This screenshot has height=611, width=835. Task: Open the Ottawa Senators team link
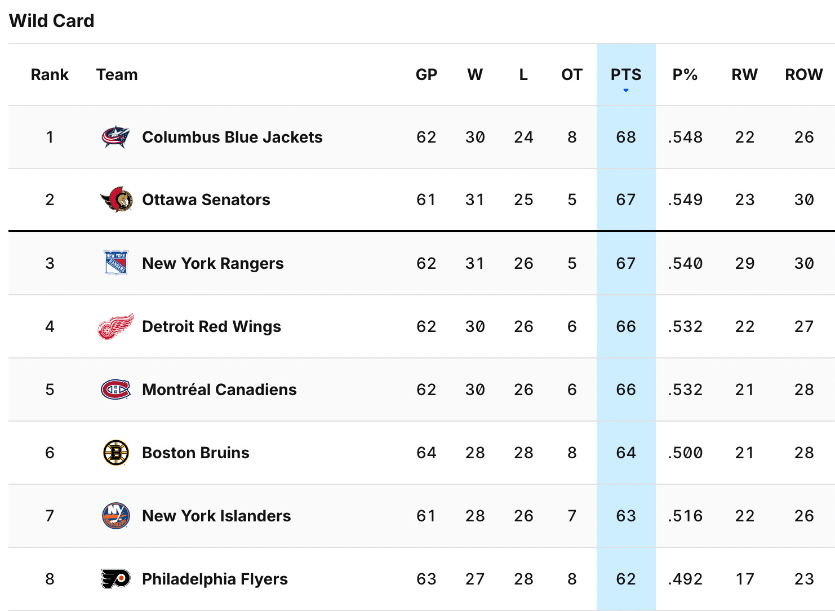click(206, 200)
